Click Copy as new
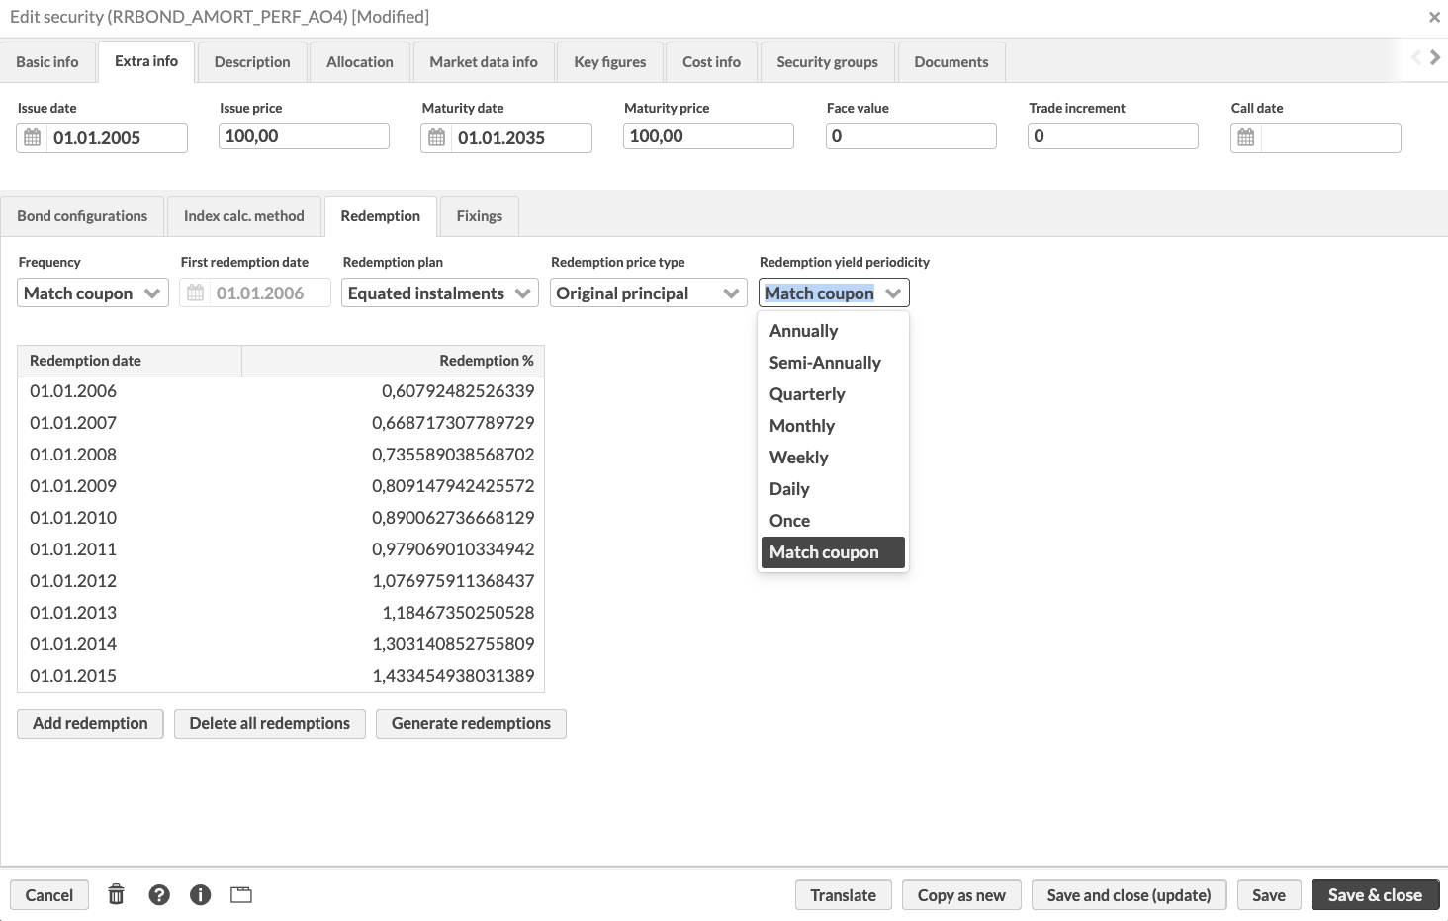This screenshot has height=921, width=1448. (961, 895)
